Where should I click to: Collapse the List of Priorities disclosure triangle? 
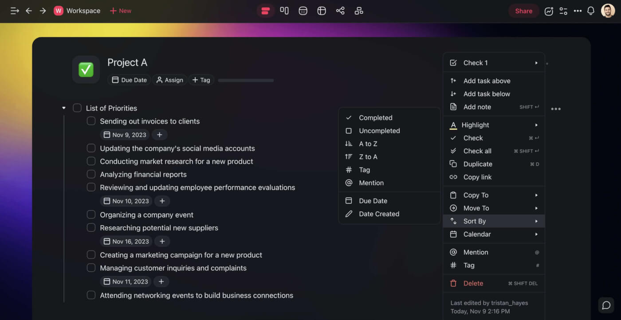pos(63,108)
